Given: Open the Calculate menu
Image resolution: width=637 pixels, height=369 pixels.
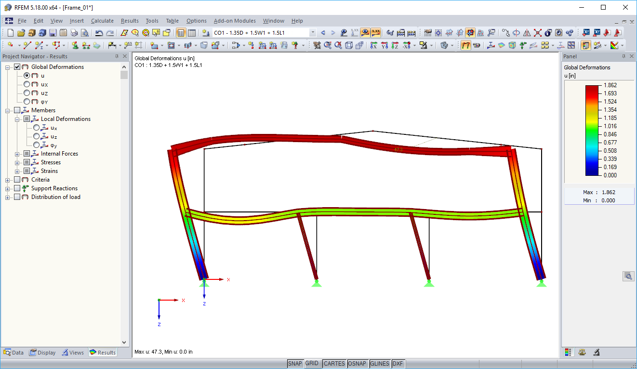Looking at the screenshot, I should pos(102,21).
